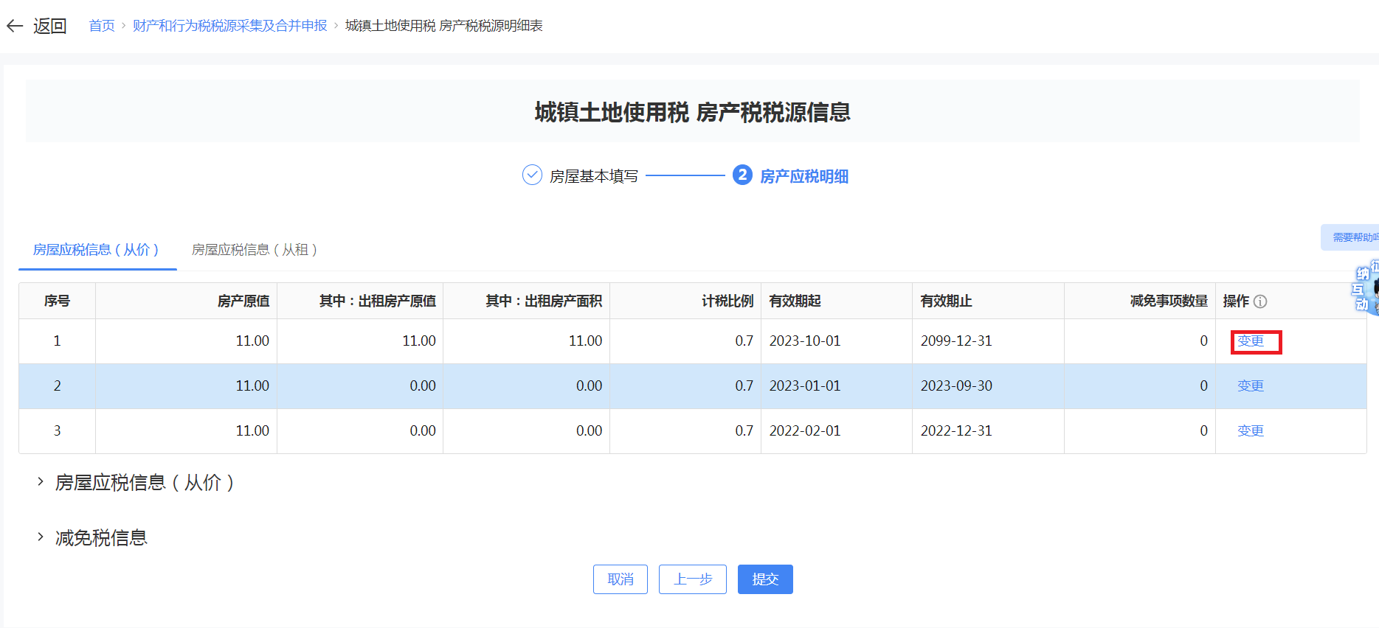Click the back arrow icon
The image size is (1379, 628).
15,27
